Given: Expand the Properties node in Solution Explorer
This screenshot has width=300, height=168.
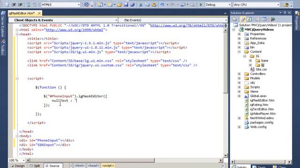Looking at the screenshot, I should 239,34.
